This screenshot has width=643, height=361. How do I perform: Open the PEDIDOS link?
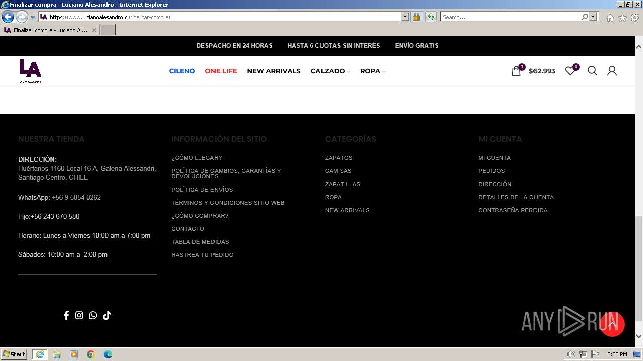(492, 171)
